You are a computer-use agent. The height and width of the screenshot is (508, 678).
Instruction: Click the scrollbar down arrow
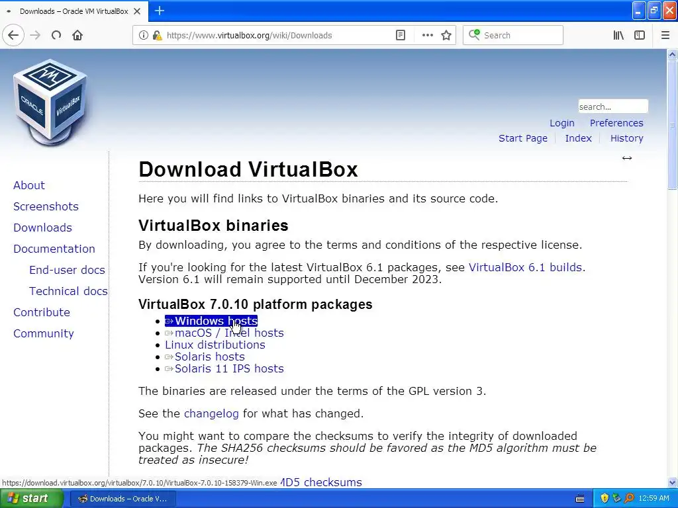click(672, 482)
